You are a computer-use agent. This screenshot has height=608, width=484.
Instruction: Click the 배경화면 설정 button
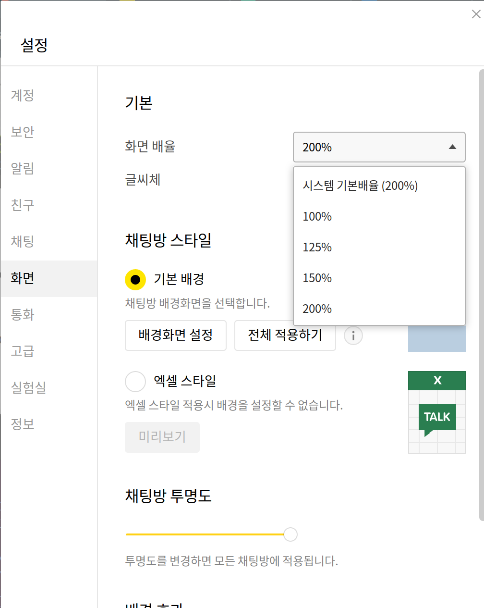[x=175, y=335]
